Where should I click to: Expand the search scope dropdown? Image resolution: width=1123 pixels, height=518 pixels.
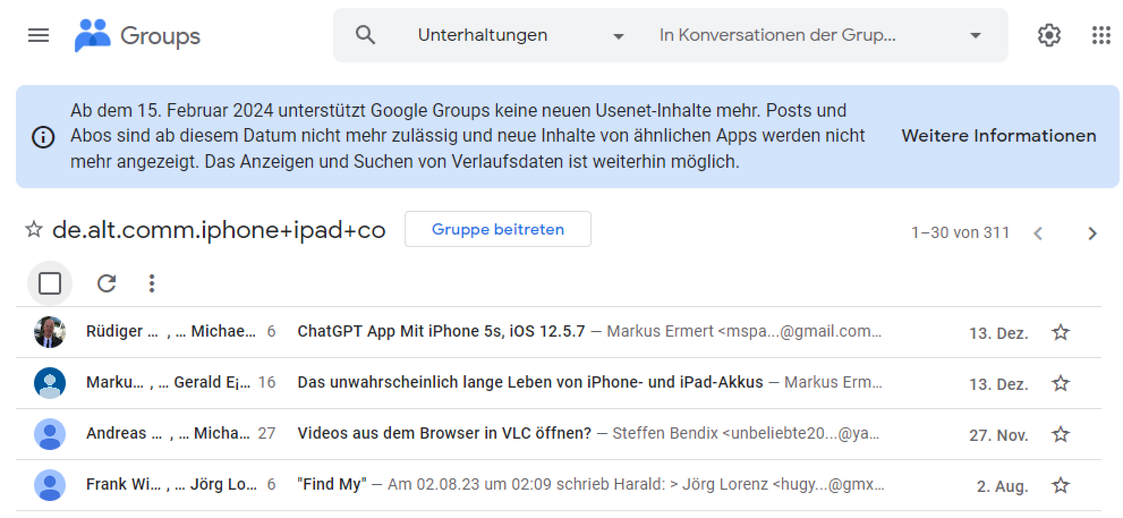(x=975, y=36)
